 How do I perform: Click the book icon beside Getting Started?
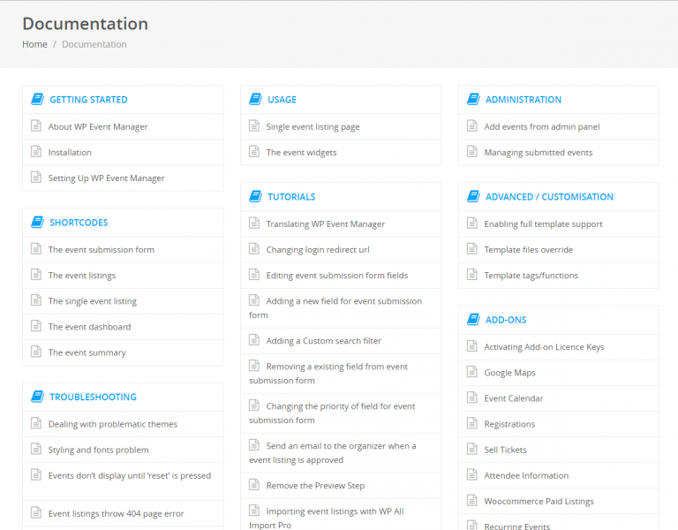click(38, 99)
